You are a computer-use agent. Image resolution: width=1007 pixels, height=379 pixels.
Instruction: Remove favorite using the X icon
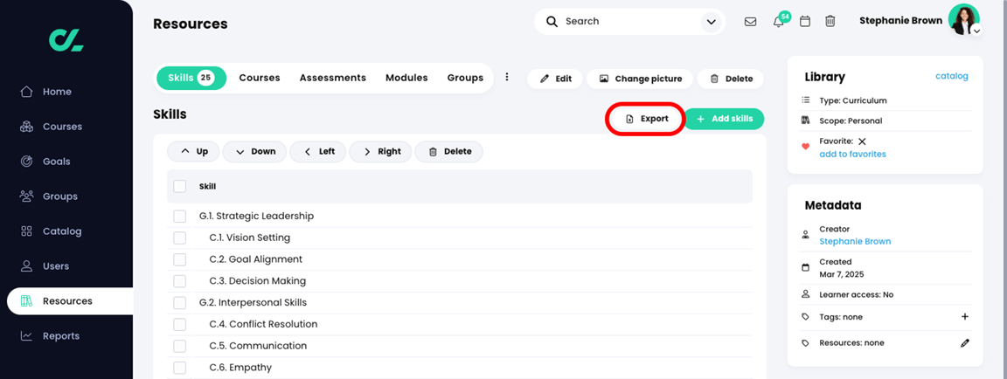[x=862, y=141]
